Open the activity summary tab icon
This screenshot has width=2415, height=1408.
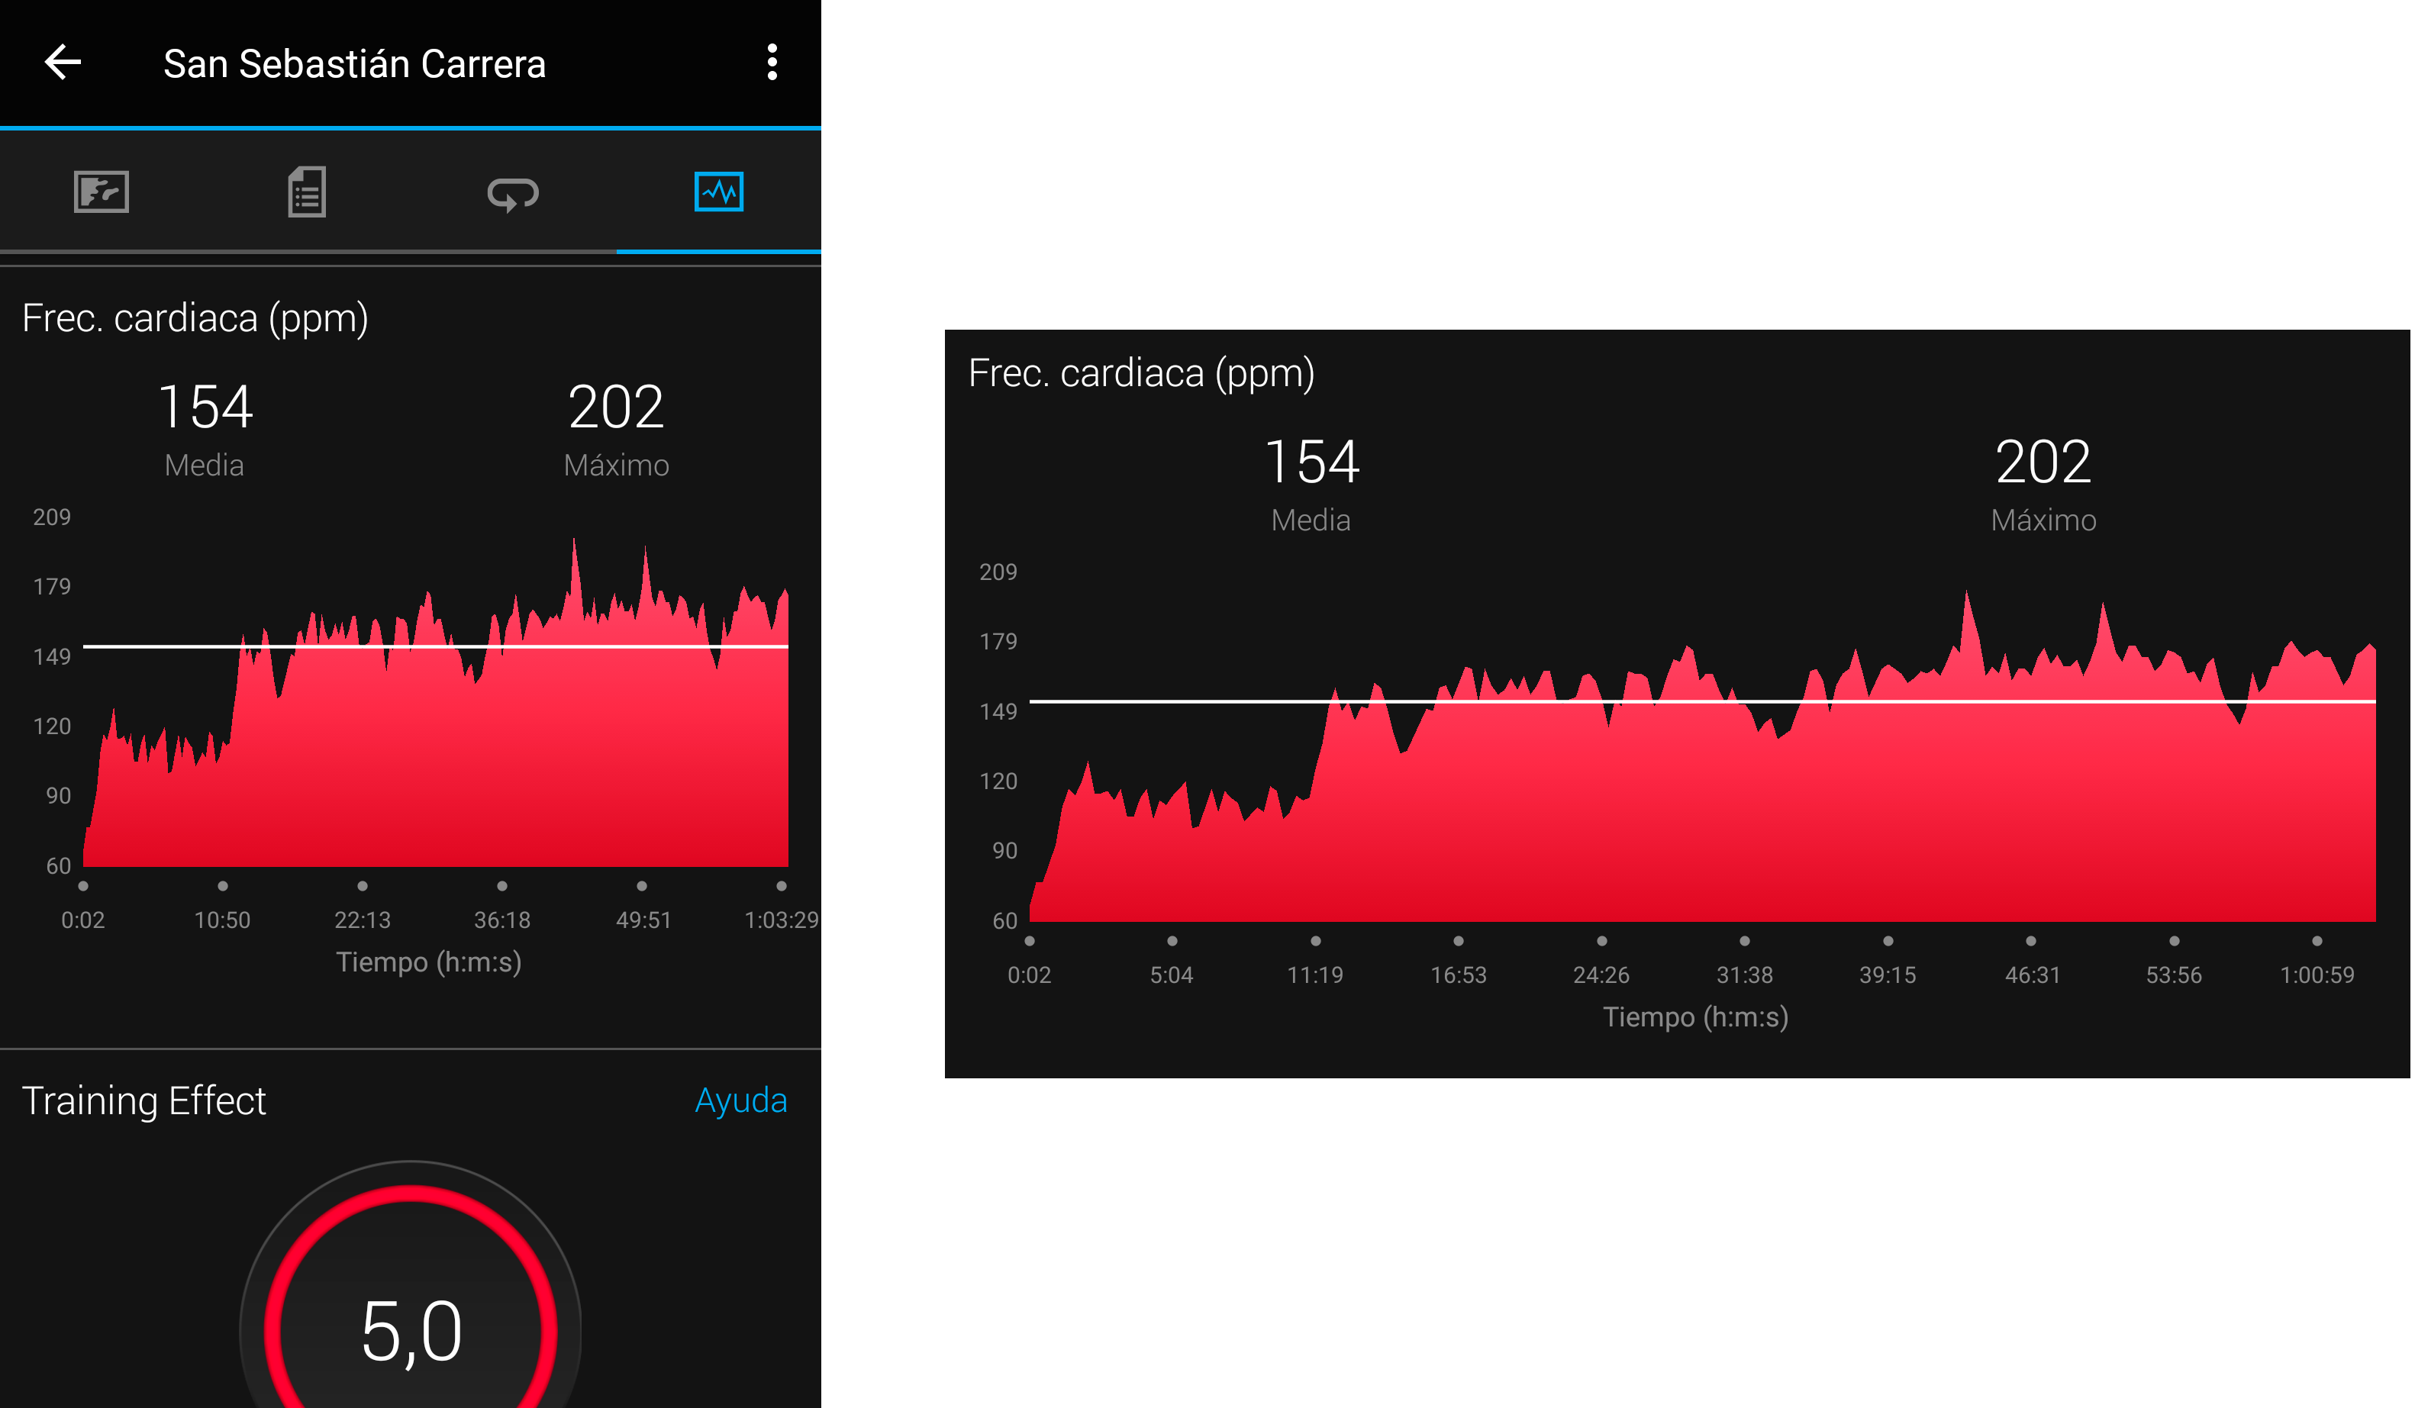click(x=307, y=192)
